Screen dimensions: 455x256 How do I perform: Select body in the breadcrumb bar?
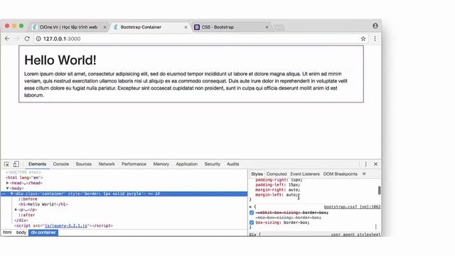(x=21, y=233)
